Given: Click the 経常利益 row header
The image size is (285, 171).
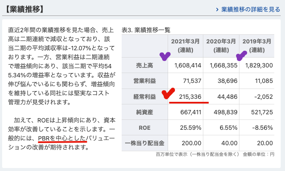Looking at the screenshot, I should (145, 97).
